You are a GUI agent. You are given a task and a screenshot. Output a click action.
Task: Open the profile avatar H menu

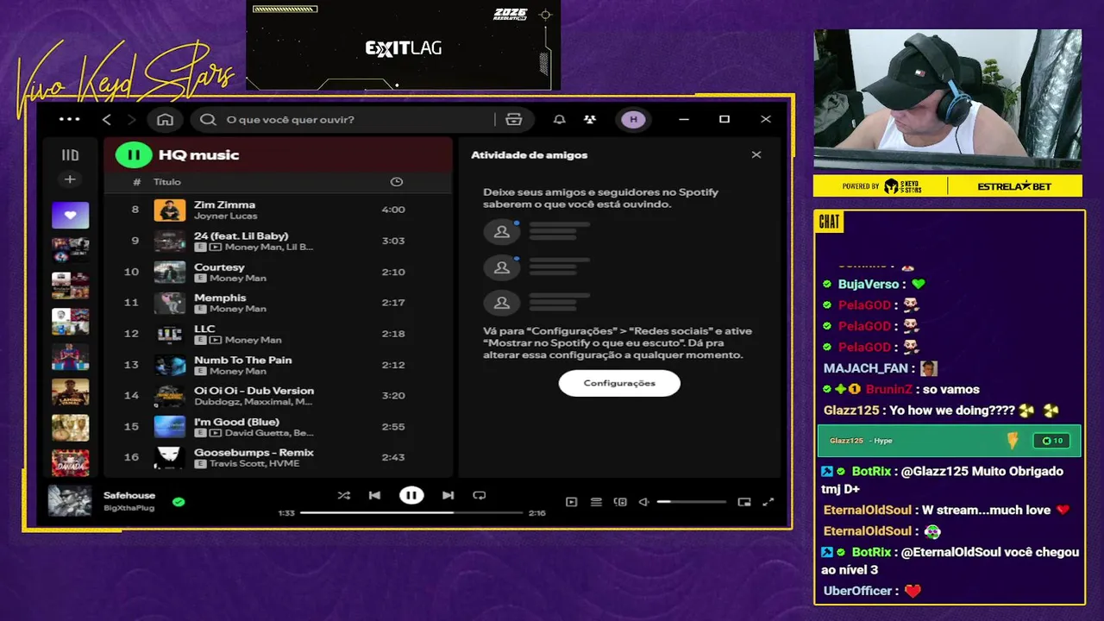tap(633, 119)
